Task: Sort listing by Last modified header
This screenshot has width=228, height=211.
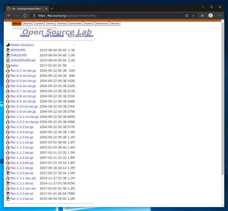Action: 53,36
